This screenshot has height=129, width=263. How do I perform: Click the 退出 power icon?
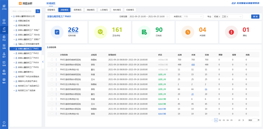tap(4, 124)
